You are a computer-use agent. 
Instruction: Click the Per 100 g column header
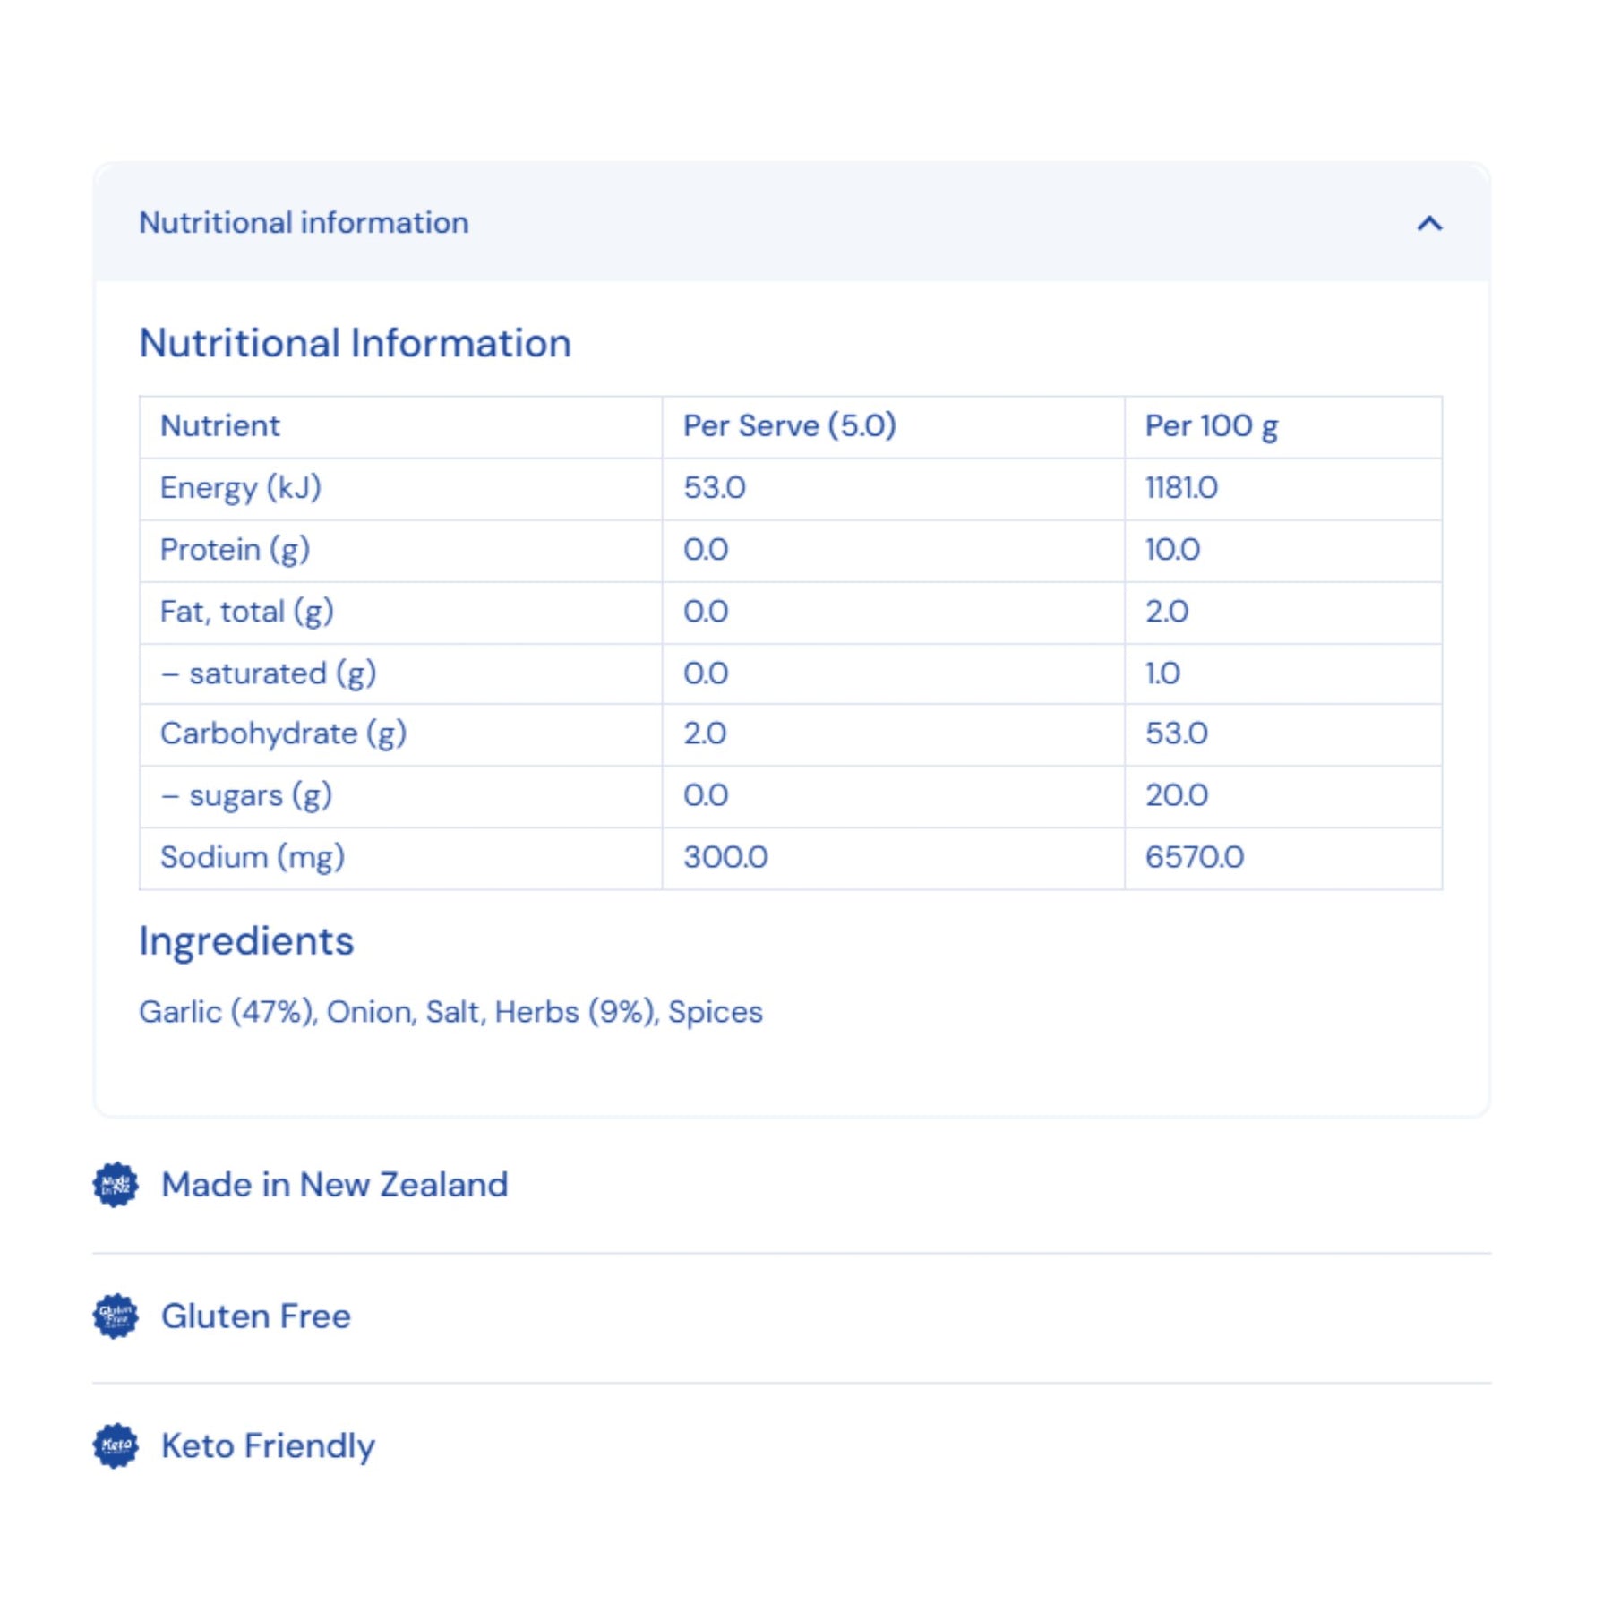coord(1211,425)
